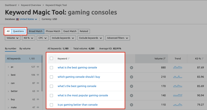
Task: Click plus icon for 'what is the most popular gaming console'
Action: 132,96
